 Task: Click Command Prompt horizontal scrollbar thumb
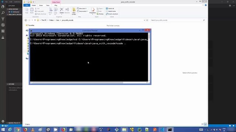coord(78,82)
